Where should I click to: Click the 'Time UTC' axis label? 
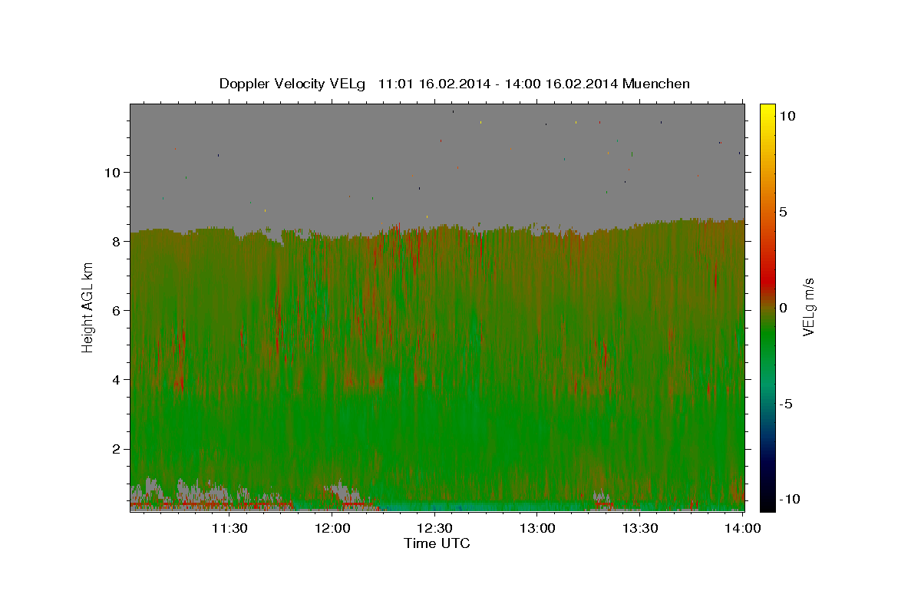[x=437, y=543]
